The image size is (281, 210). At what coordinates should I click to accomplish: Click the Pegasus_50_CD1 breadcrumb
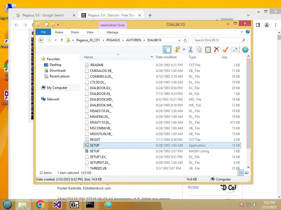tap(88, 40)
